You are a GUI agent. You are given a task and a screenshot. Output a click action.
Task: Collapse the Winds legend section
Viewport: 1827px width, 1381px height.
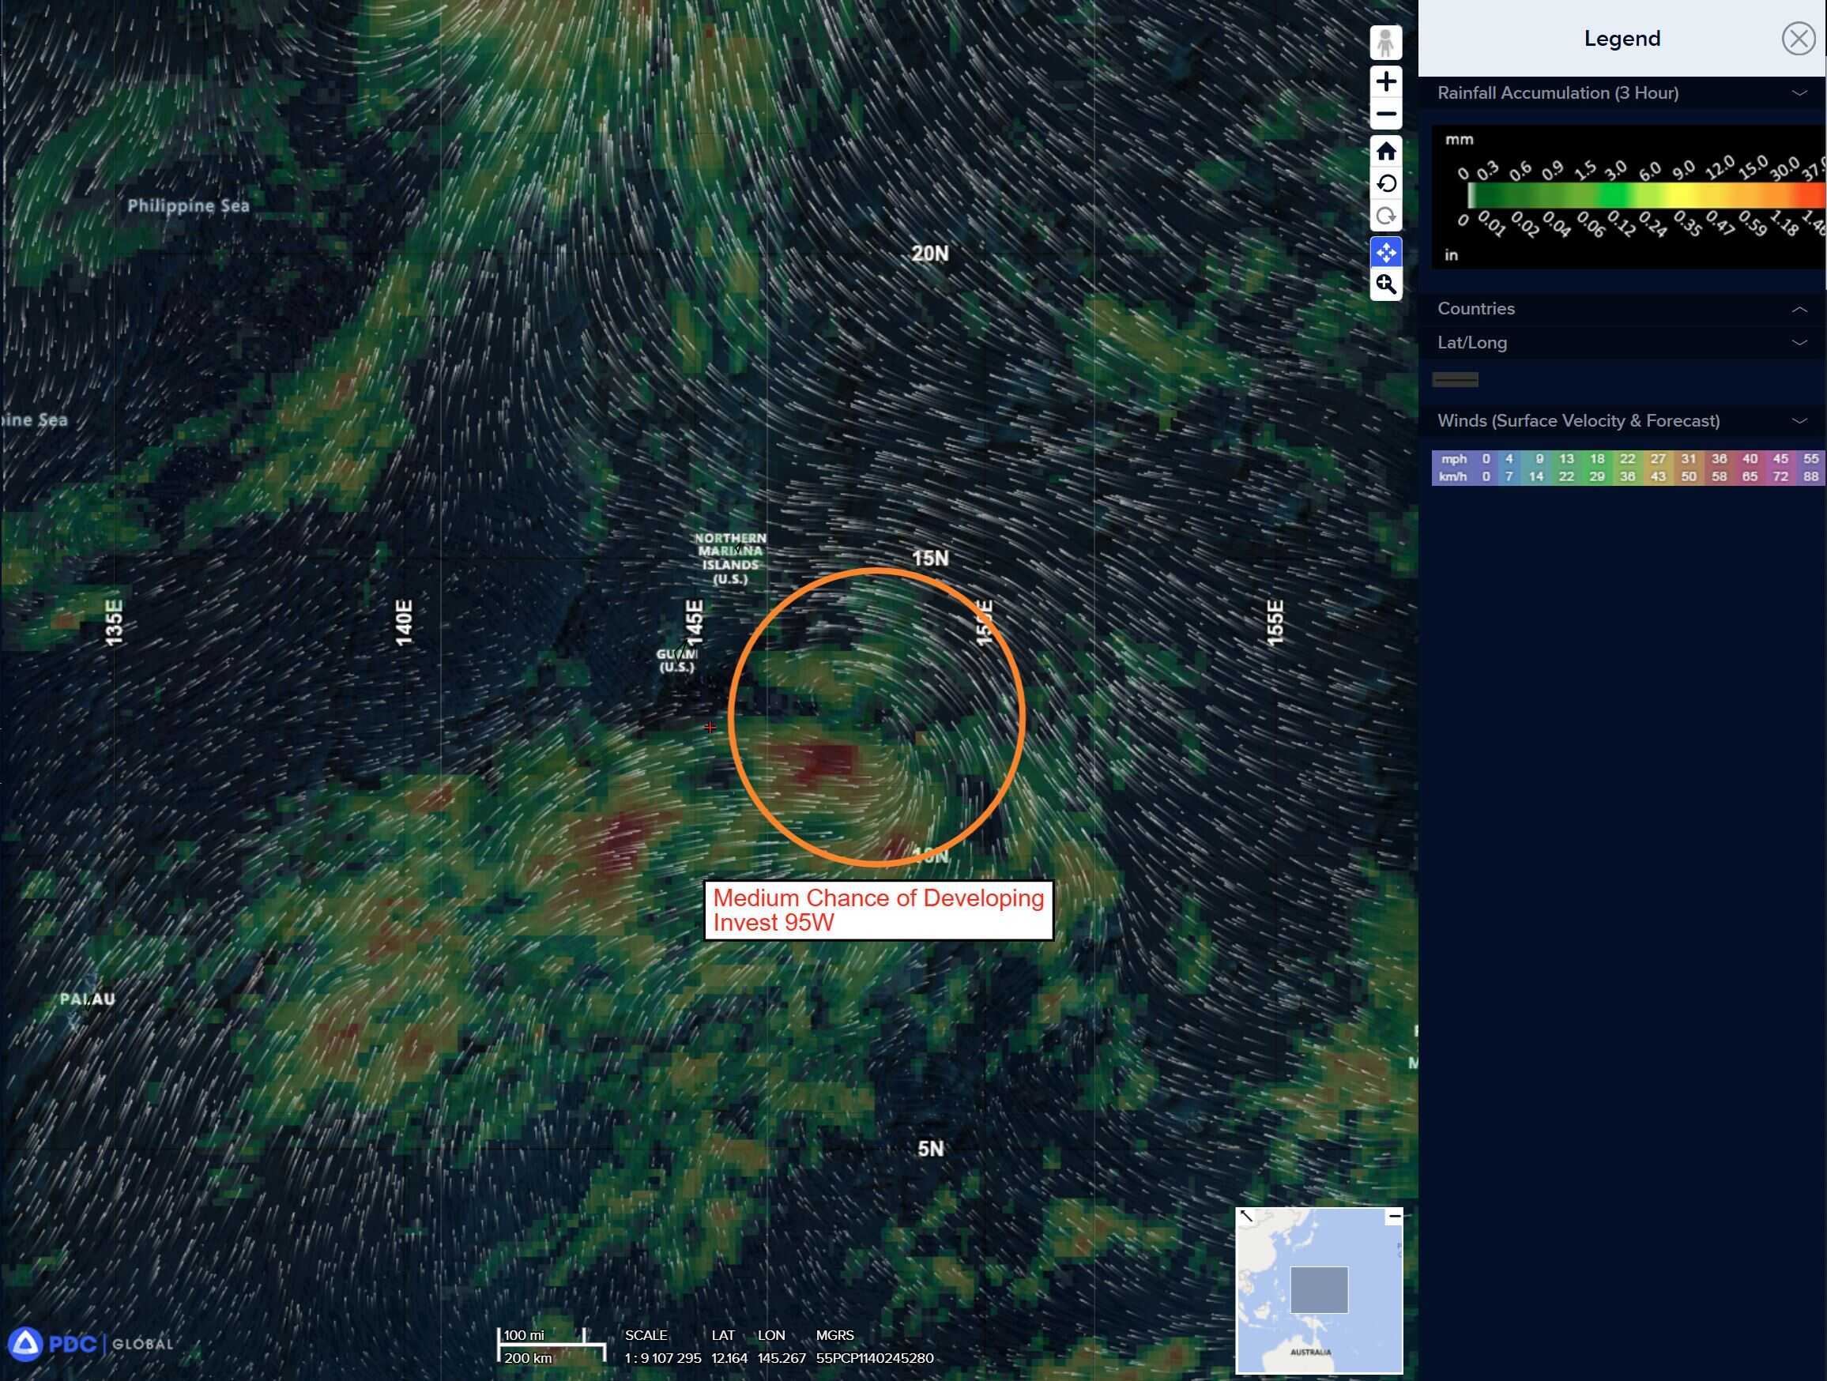point(1799,421)
